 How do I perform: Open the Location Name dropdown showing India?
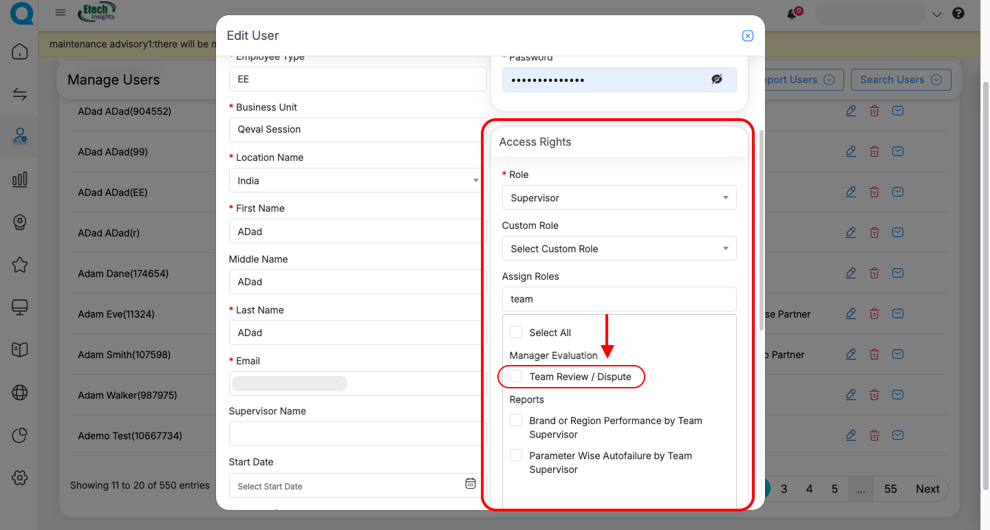[357, 181]
